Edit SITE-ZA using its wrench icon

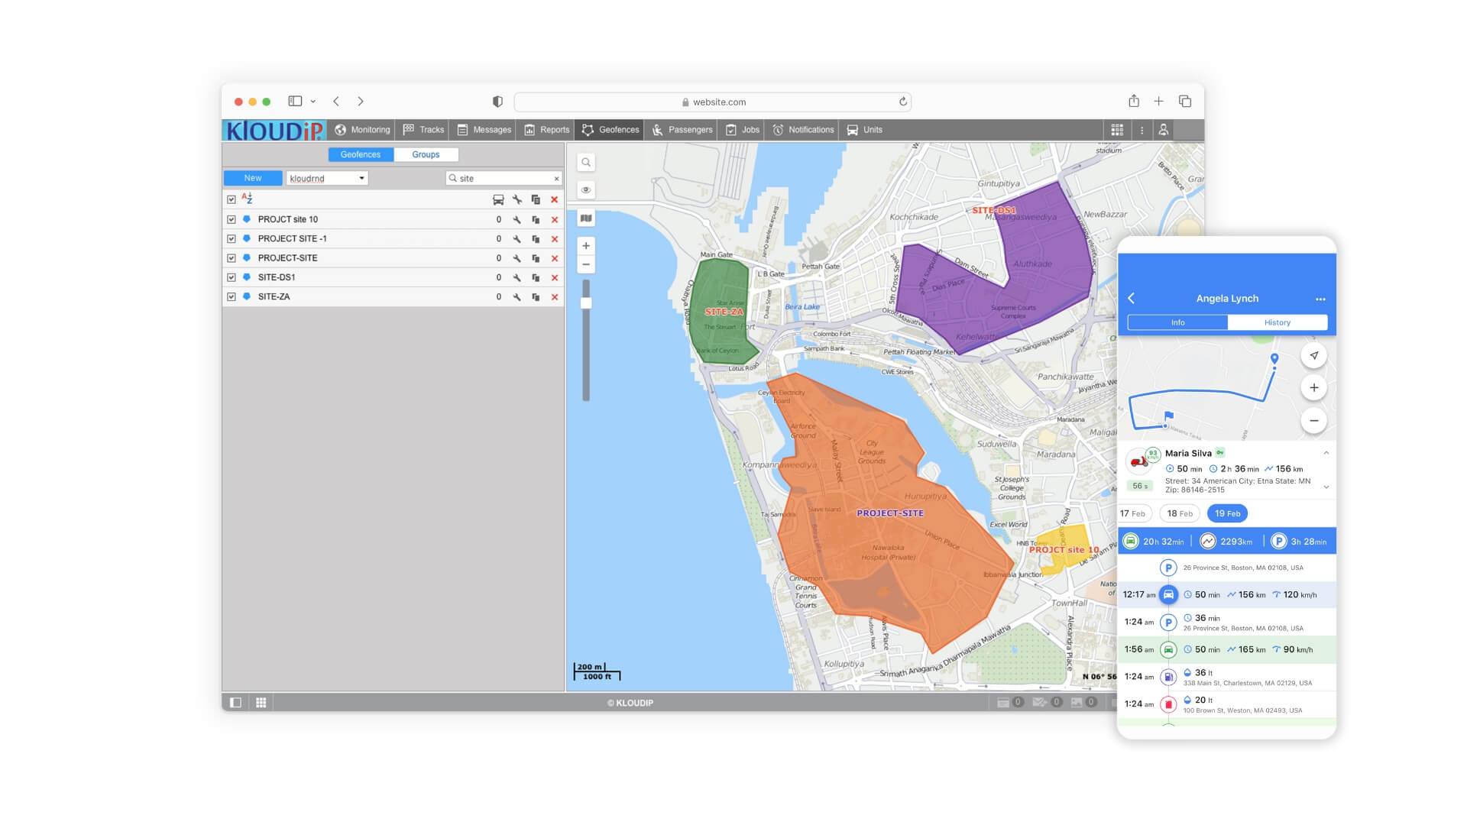(517, 296)
